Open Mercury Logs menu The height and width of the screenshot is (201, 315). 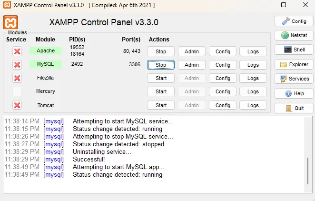tap(253, 91)
